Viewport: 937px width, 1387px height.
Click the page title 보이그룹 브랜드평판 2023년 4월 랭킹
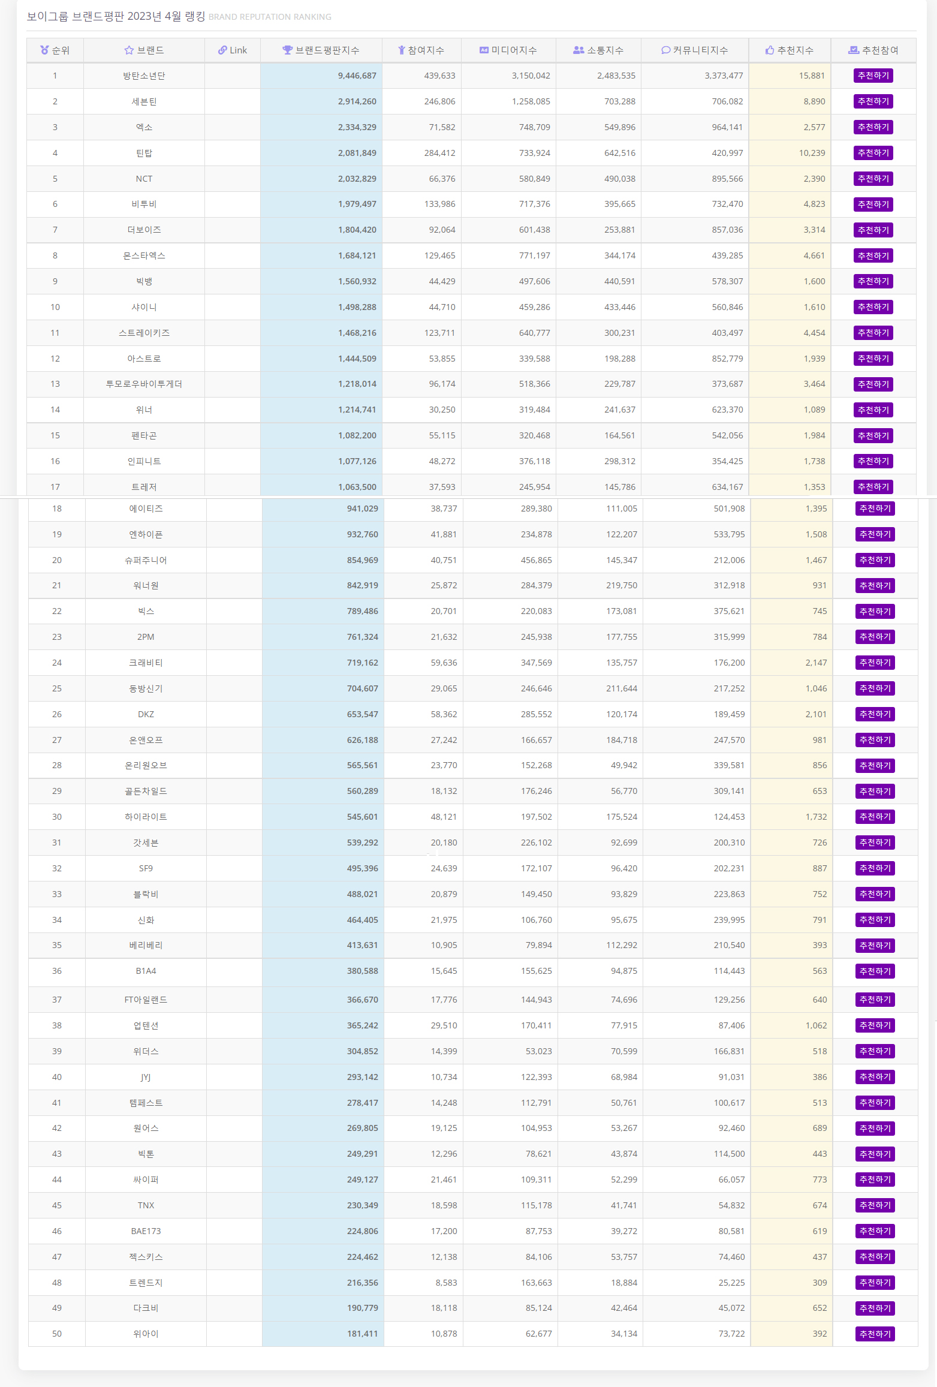116,16
